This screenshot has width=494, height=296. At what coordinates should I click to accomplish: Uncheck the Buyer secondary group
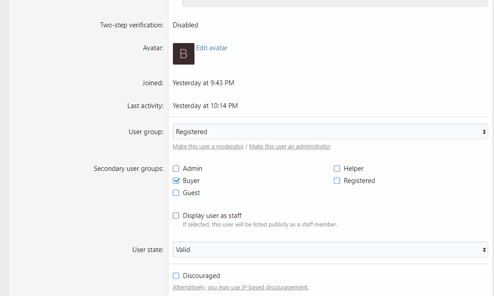(x=176, y=181)
